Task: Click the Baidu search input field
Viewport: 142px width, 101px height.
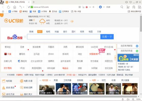Action: pos(64,37)
